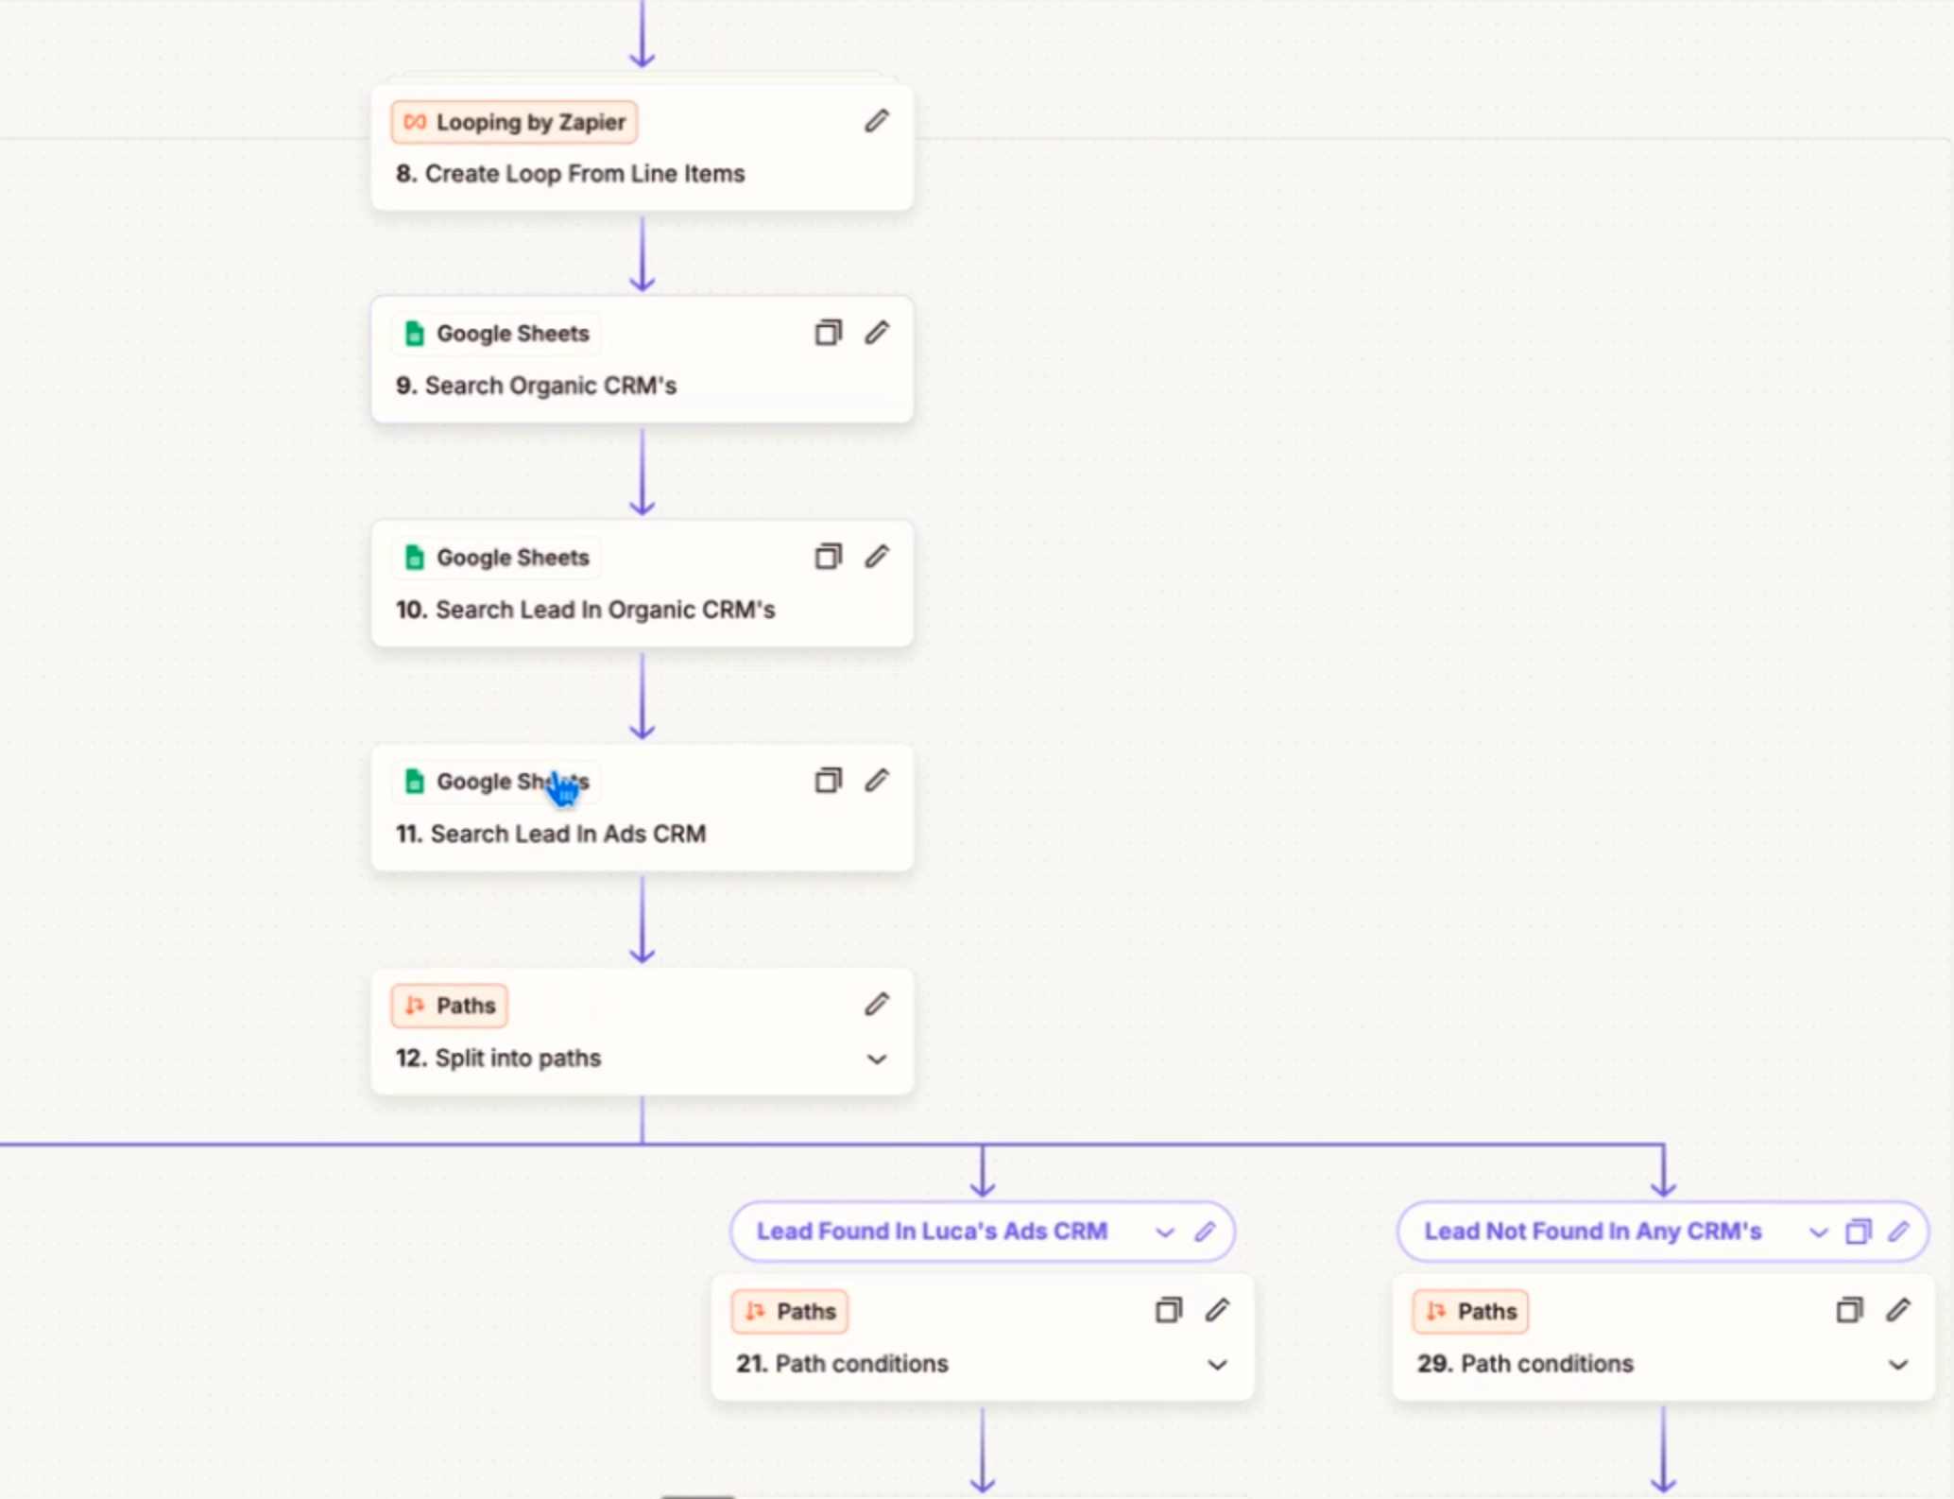
Task: Expand step 21 Path conditions chevron
Action: [1217, 1365]
